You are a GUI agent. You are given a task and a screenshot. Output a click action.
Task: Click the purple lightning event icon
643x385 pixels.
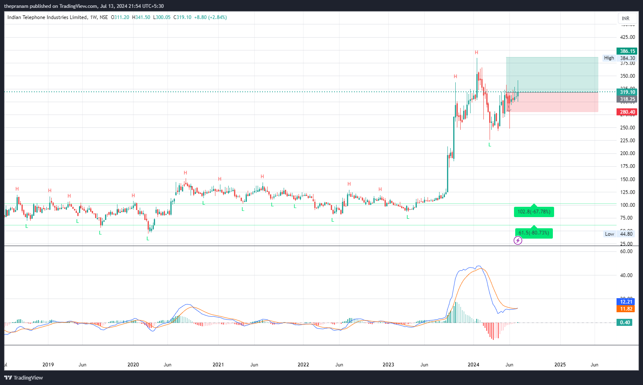[x=518, y=240]
